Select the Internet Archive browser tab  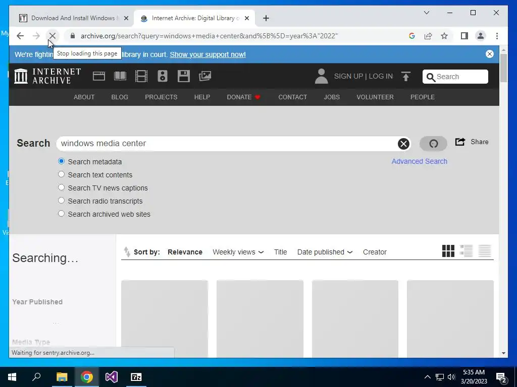pos(193,18)
